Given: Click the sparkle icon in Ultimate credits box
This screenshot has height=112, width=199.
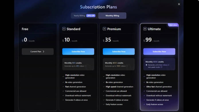Looking at the screenshot, I should click(146, 65).
